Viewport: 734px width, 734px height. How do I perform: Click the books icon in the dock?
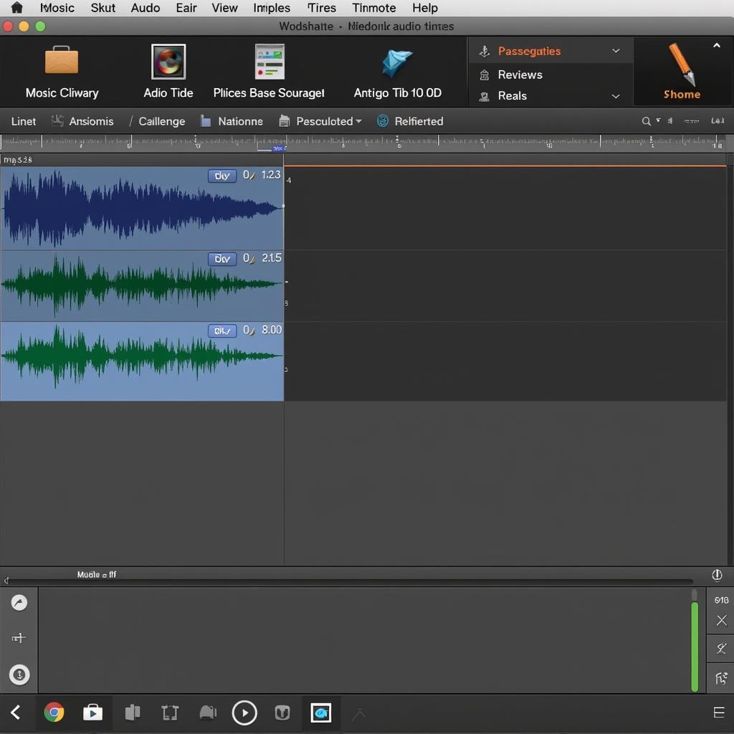[133, 712]
